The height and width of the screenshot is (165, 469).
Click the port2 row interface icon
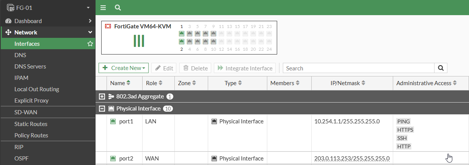coord(113,159)
